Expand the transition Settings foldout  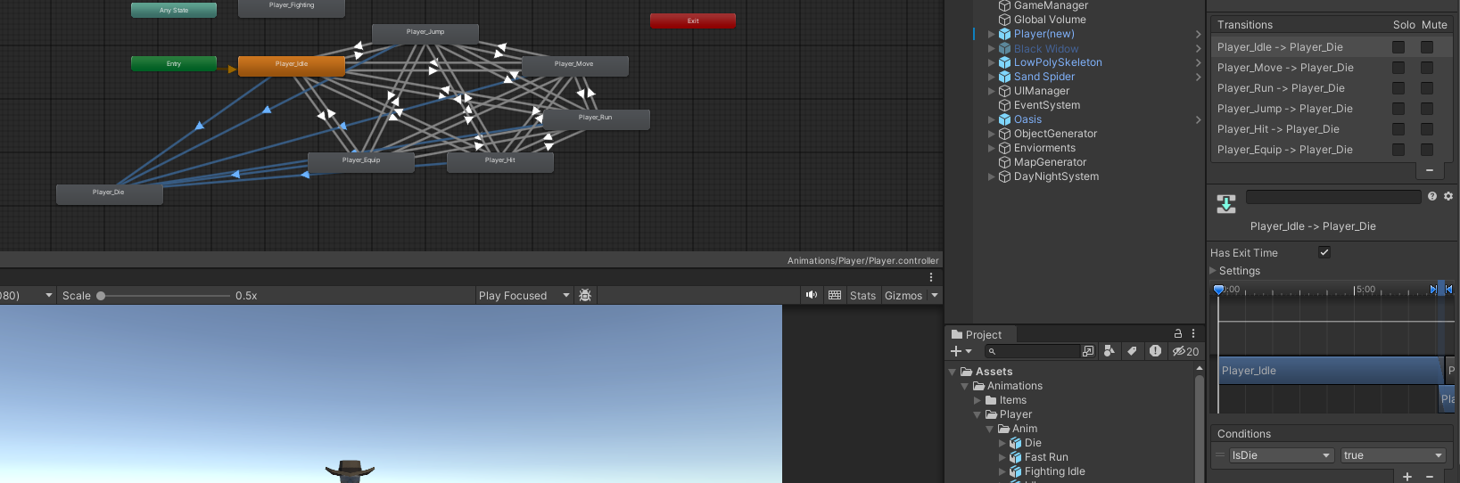1213,270
